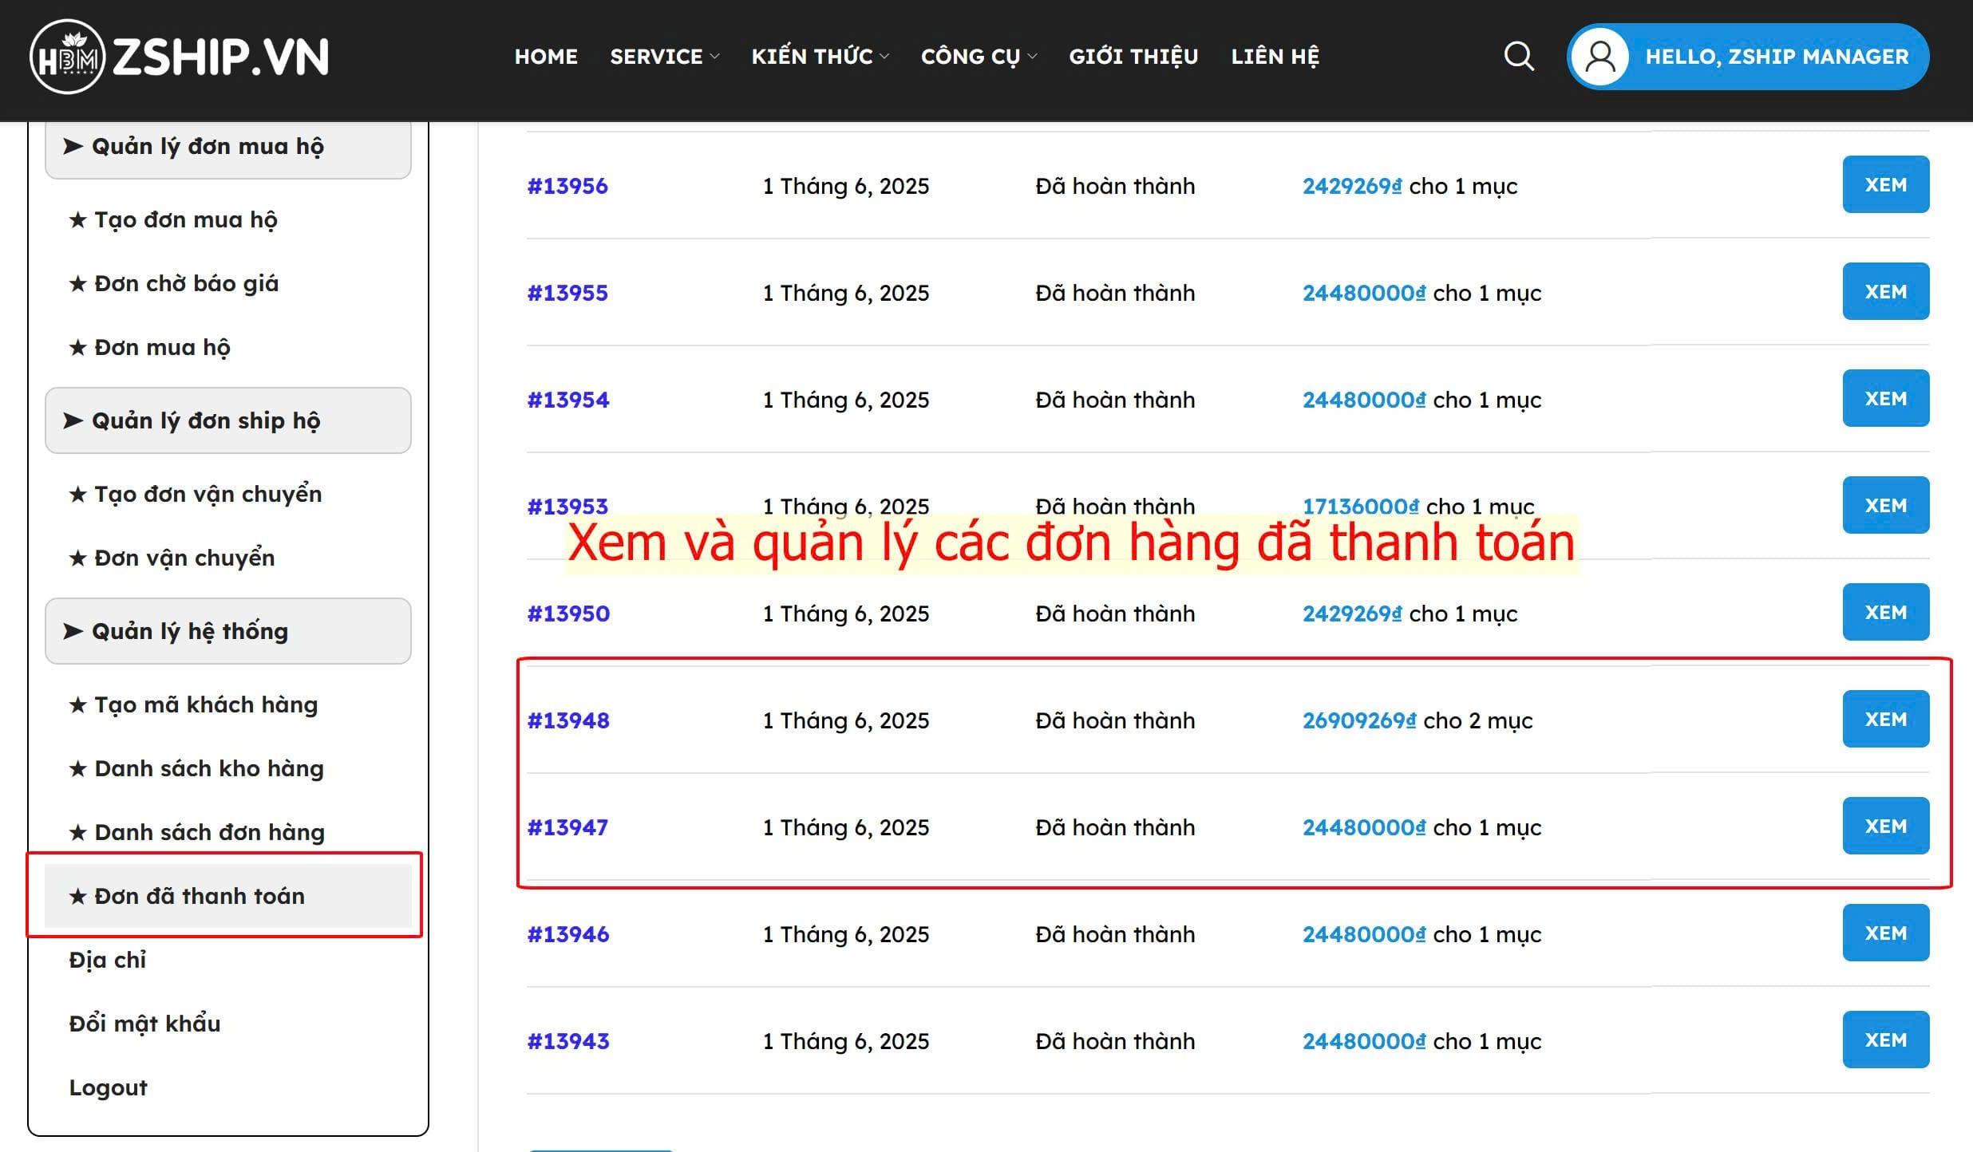Open order #13948 link
Image resolution: width=1973 pixels, height=1152 pixels.
[567, 720]
